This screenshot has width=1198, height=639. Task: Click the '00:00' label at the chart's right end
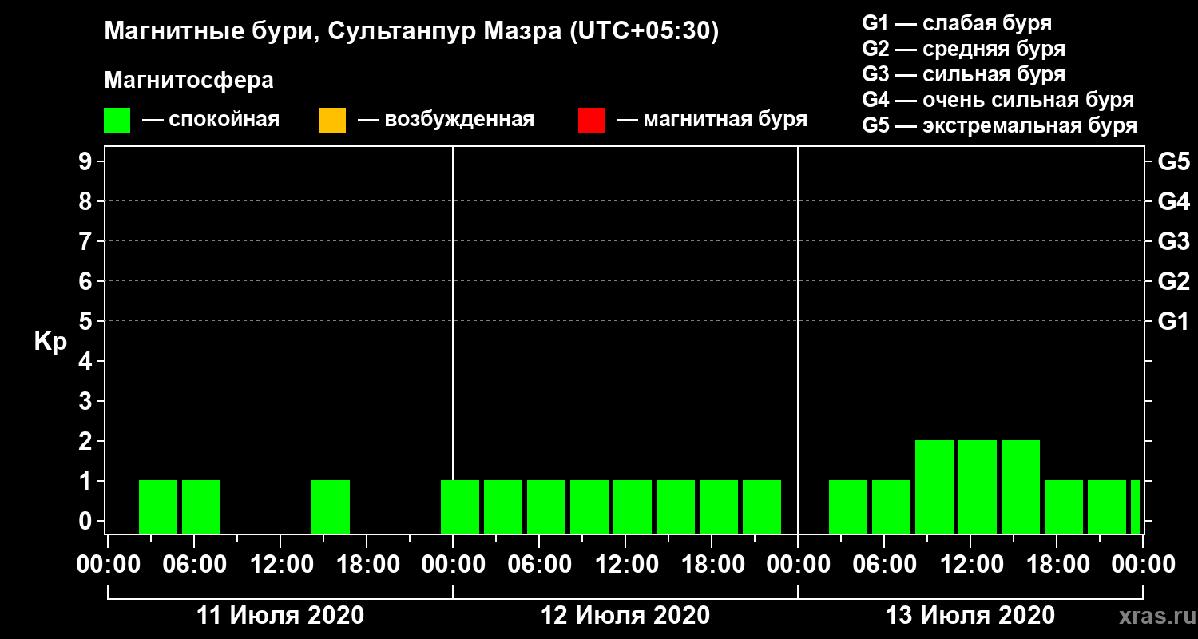coord(1143,565)
